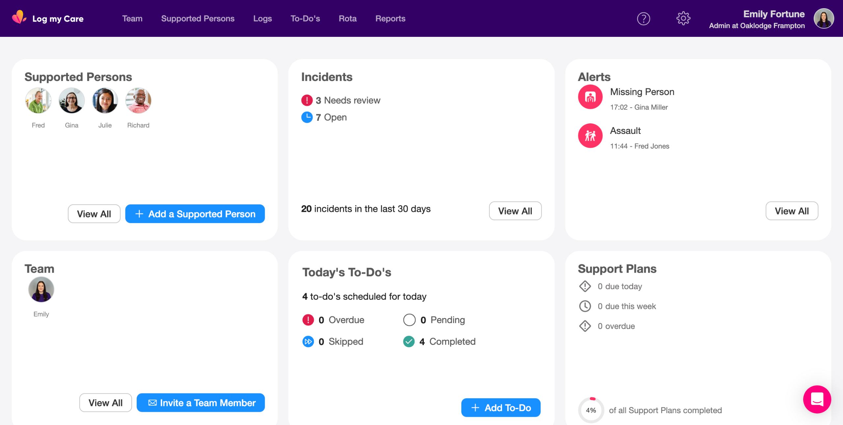Click the red Overdue to-do icon
Viewport: 843px width, 425px height.
(x=308, y=320)
